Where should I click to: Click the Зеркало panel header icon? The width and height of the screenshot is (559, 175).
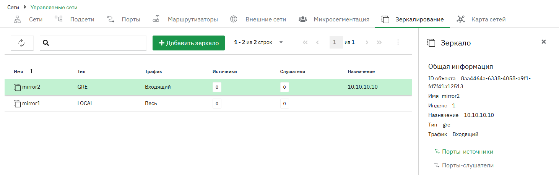pos(431,43)
